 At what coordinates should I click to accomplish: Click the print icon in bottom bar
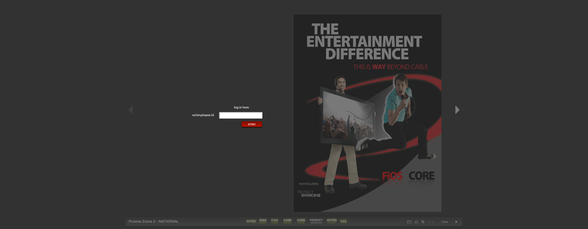pos(416,222)
